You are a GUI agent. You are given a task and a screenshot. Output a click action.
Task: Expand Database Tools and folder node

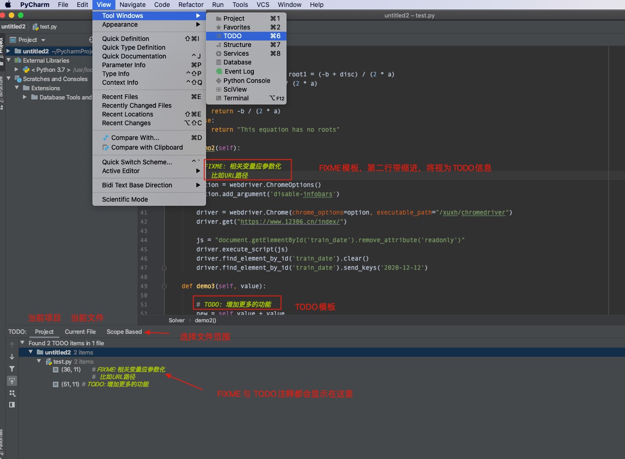pyautogui.click(x=25, y=97)
